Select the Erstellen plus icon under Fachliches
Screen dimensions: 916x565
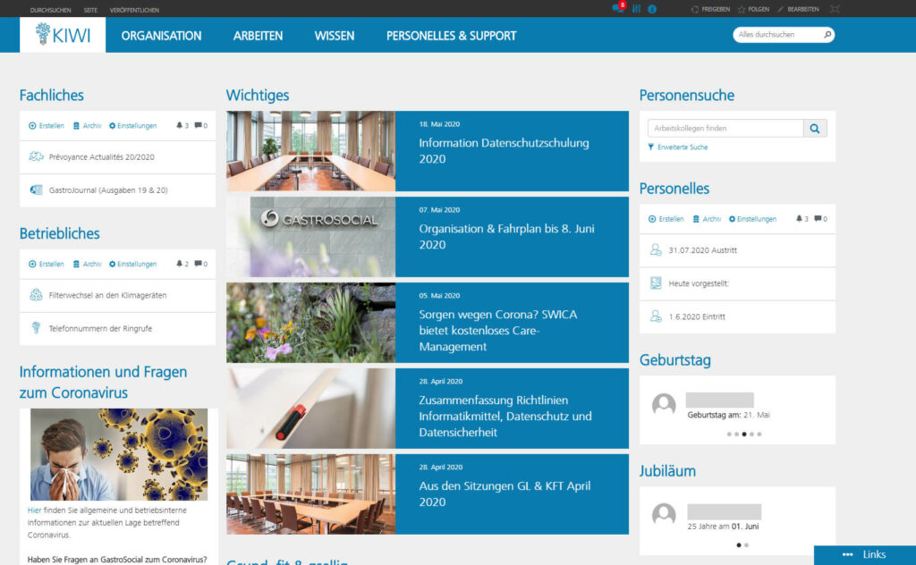[x=32, y=125]
